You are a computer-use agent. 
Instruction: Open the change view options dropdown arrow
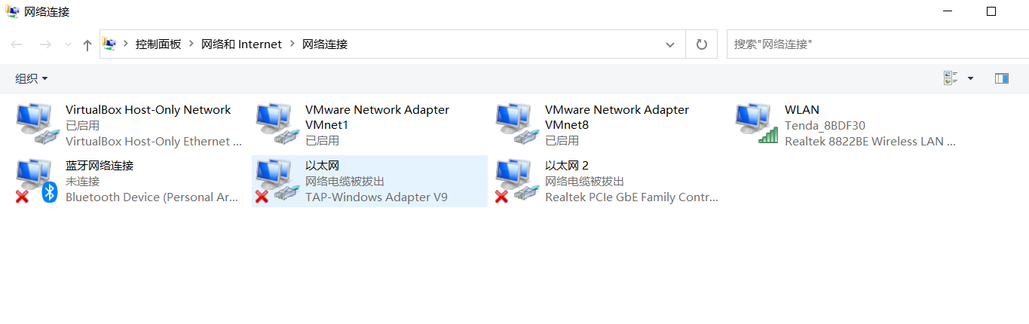point(970,78)
